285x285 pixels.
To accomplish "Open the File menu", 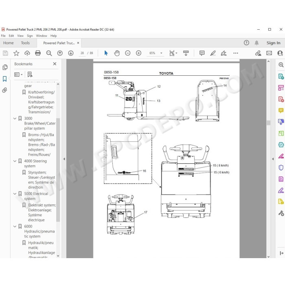I will 3,36.
